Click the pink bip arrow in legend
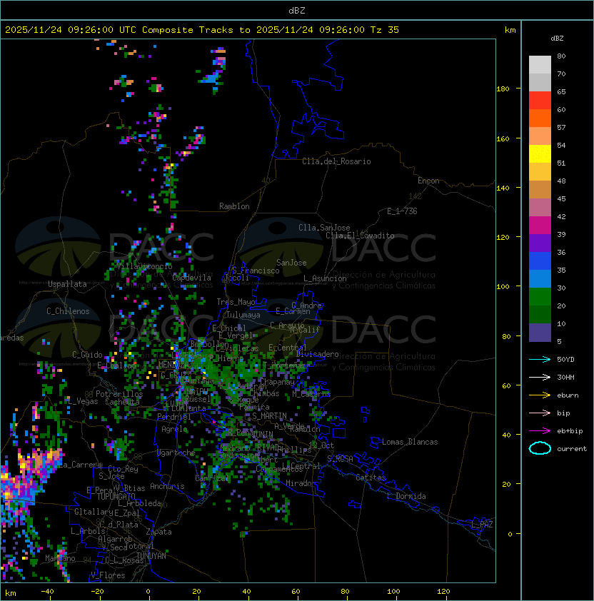 pos(540,413)
